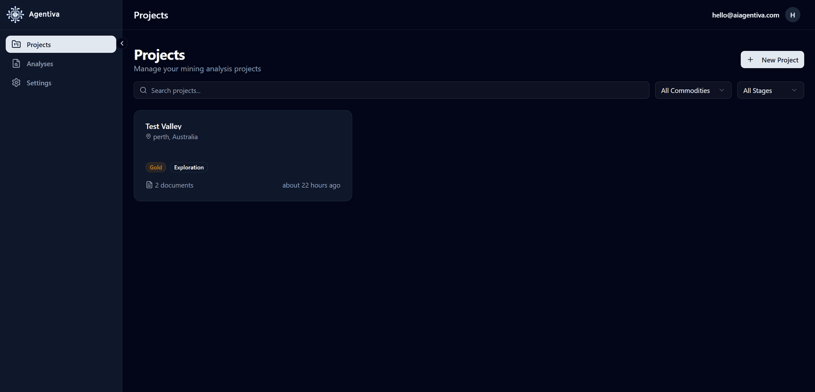
Task: Click the plus icon on New Project button
Action: [751, 59]
